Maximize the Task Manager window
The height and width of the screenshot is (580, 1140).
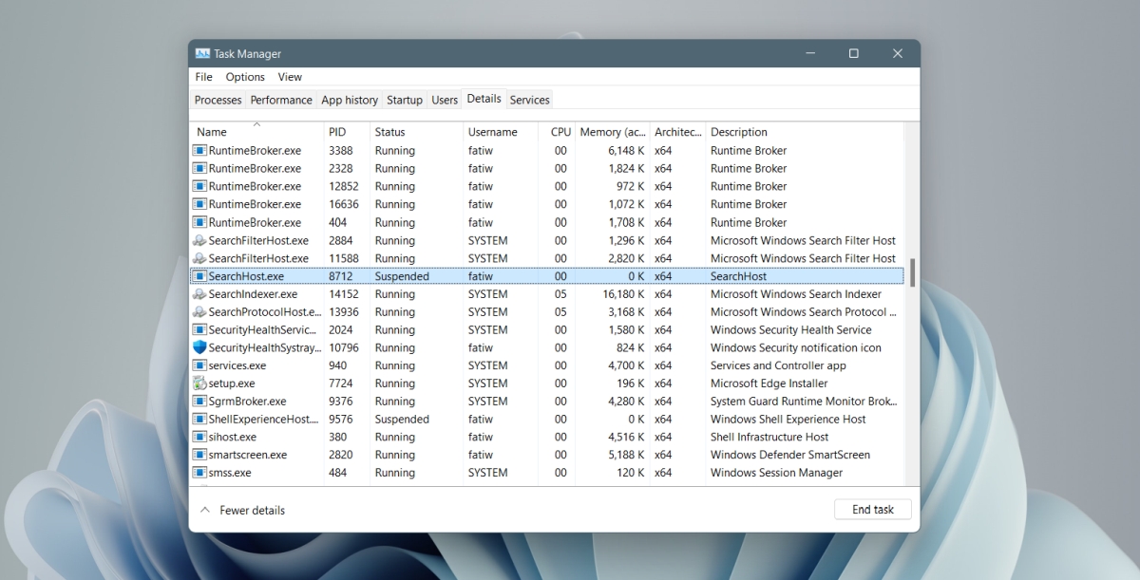tap(853, 54)
